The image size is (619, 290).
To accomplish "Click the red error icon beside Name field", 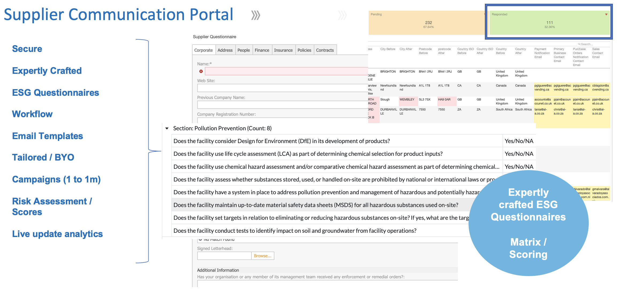I will (201, 71).
